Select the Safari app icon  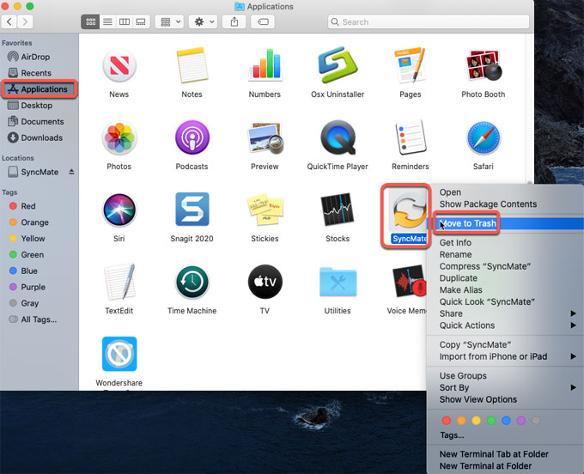(x=484, y=138)
